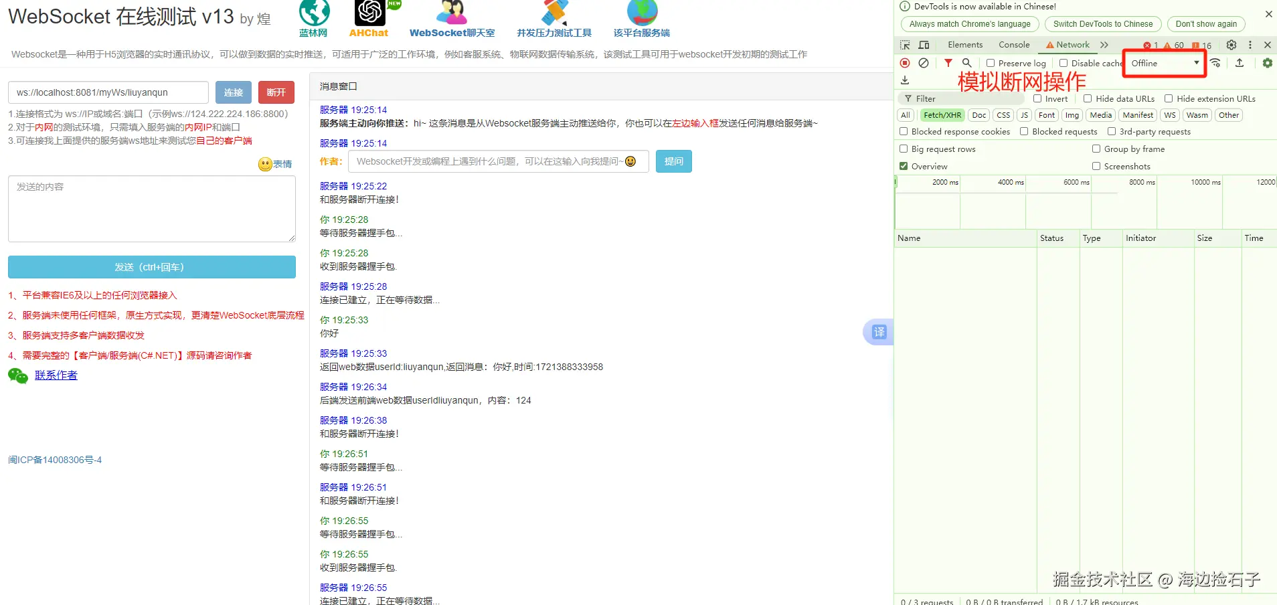The height and width of the screenshot is (605, 1277).
Task: Filter requests by Doc type
Action: click(x=979, y=115)
